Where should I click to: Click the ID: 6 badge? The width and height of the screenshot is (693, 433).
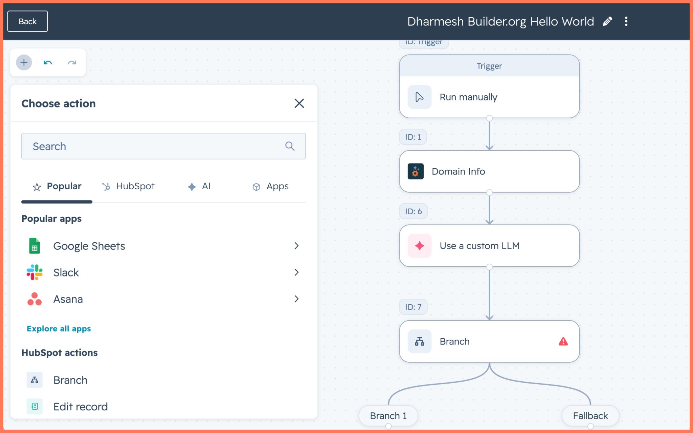pyautogui.click(x=413, y=211)
